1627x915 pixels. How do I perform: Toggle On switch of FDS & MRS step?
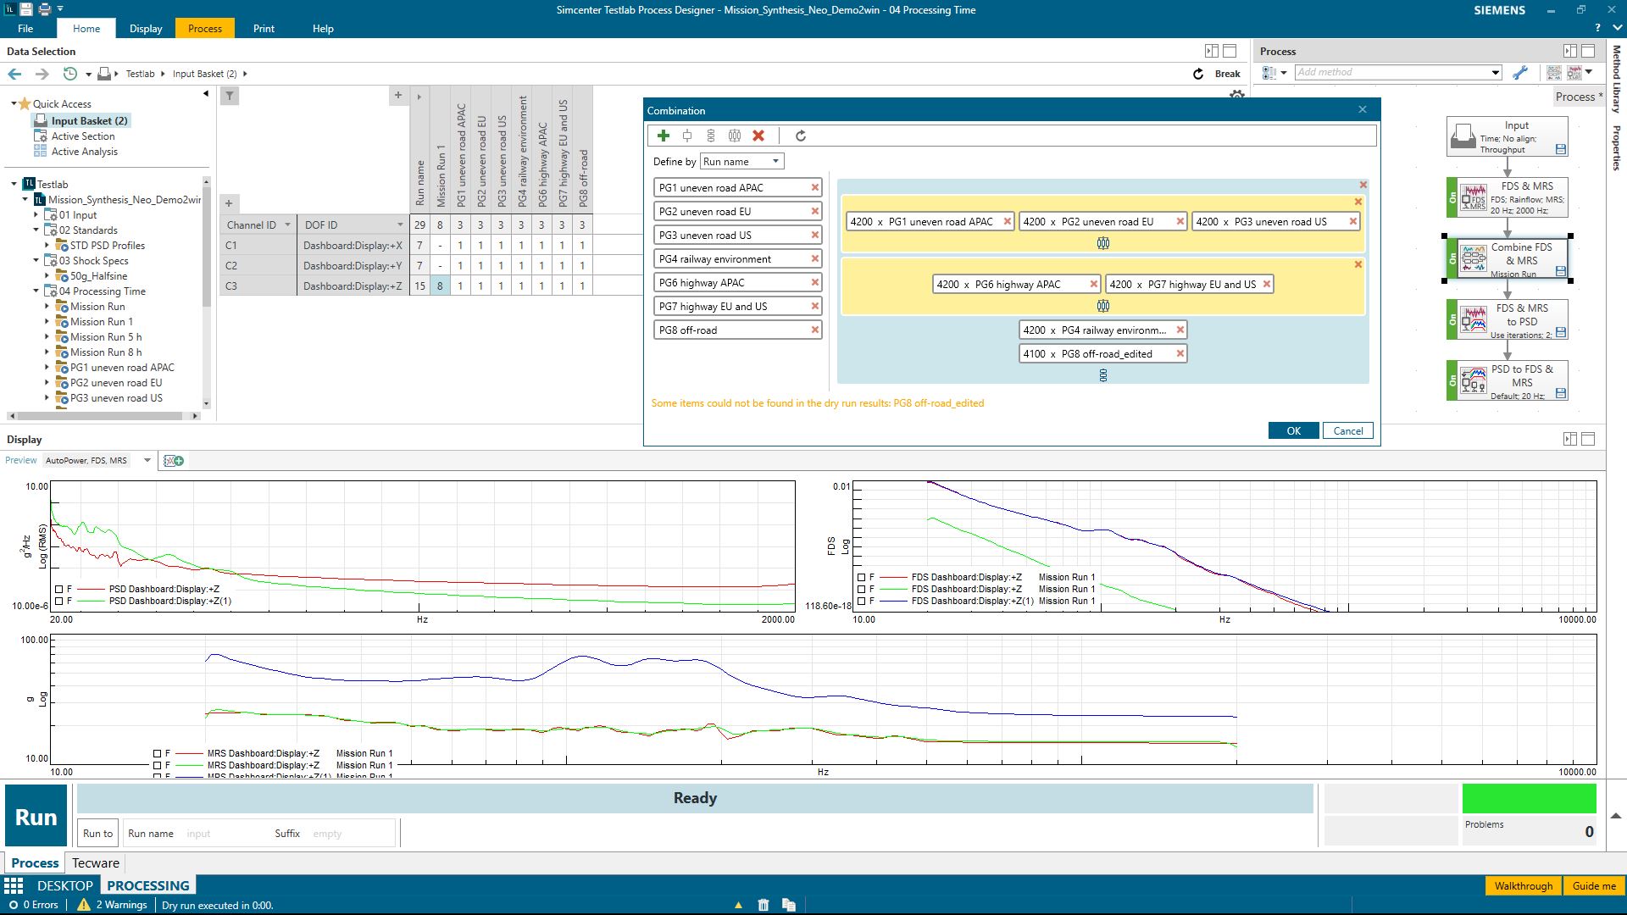tap(1452, 198)
